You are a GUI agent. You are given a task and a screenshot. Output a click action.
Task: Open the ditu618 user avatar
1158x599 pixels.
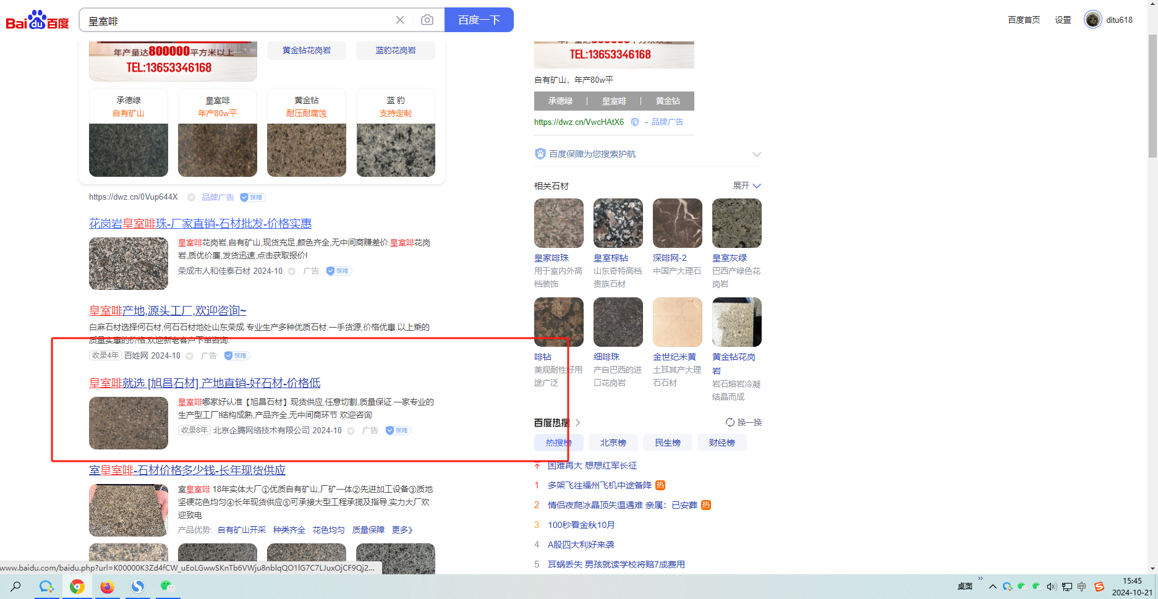(x=1092, y=20)
